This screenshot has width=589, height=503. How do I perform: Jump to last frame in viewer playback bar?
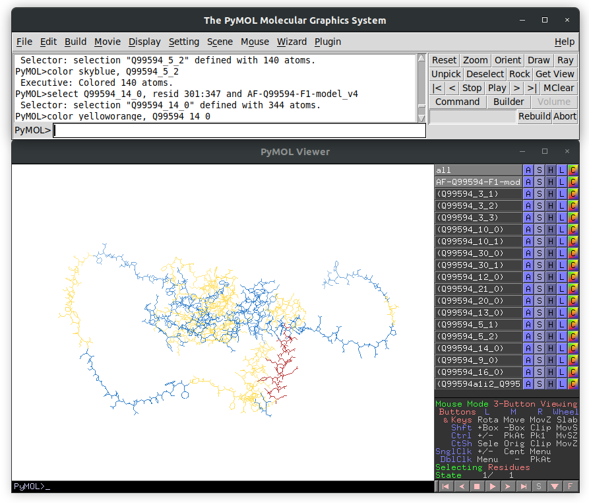pyautogui.click(x=523, y=486)
